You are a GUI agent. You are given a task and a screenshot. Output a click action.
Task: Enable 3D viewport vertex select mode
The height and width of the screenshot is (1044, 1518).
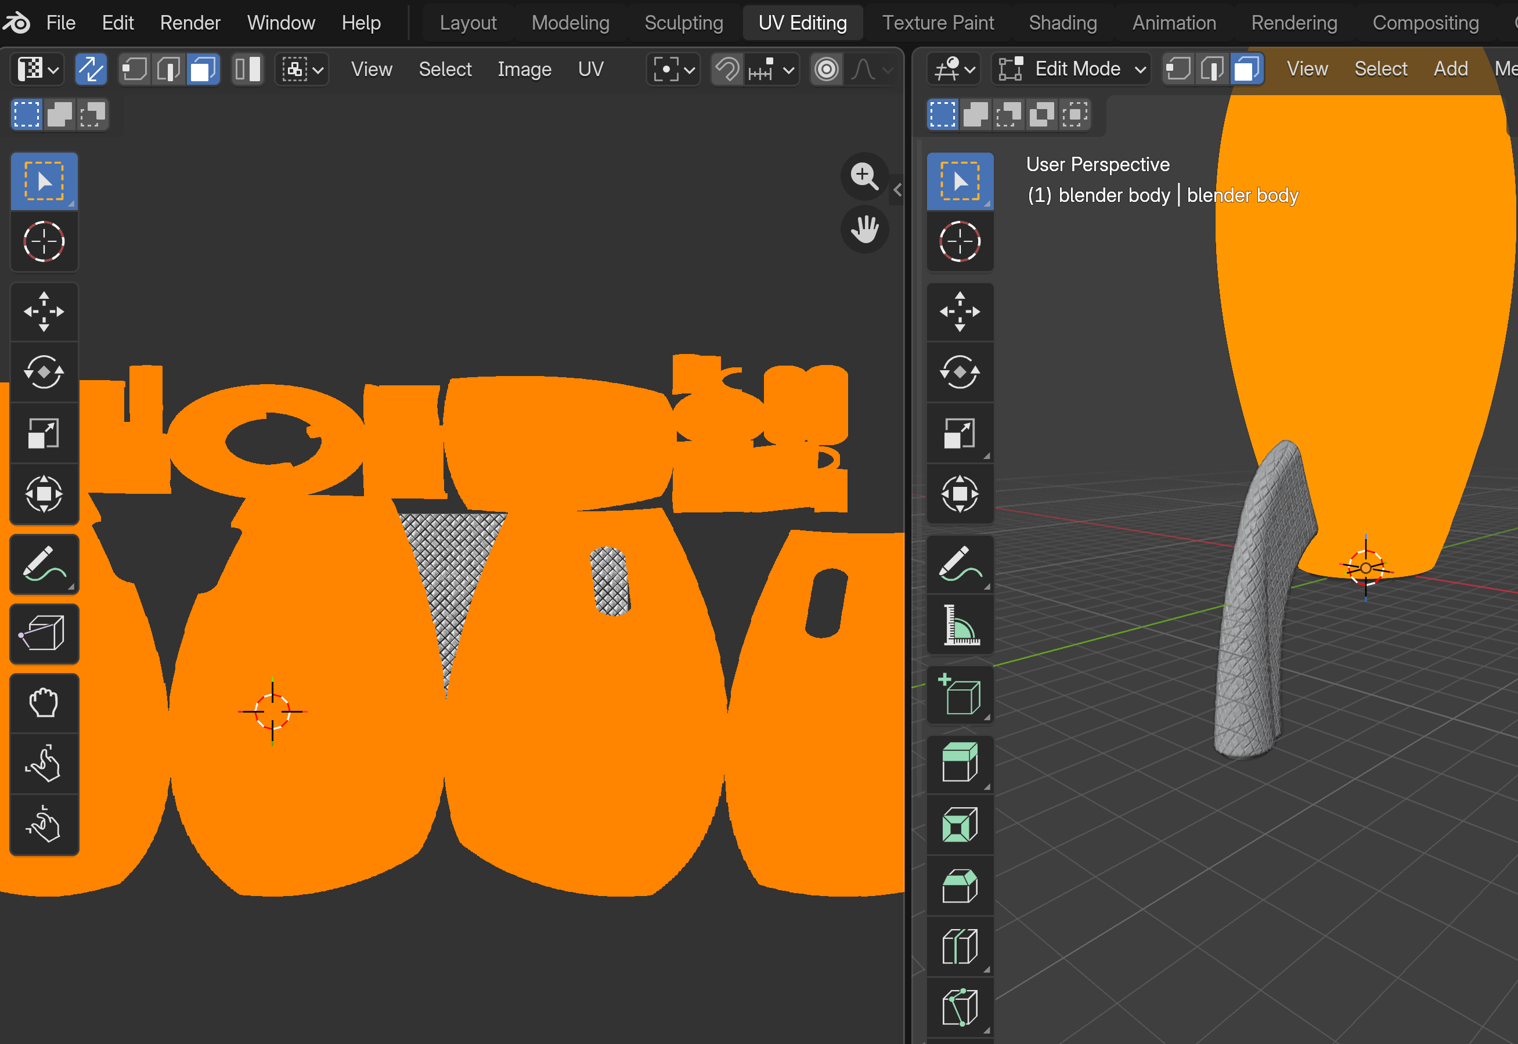1178,68
